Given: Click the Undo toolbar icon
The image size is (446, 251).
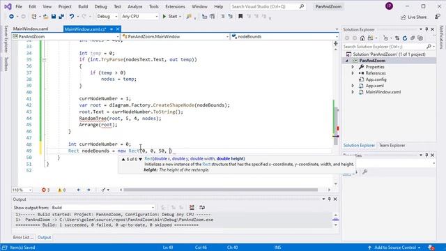Looking at the screenshot, I should 72,17.
